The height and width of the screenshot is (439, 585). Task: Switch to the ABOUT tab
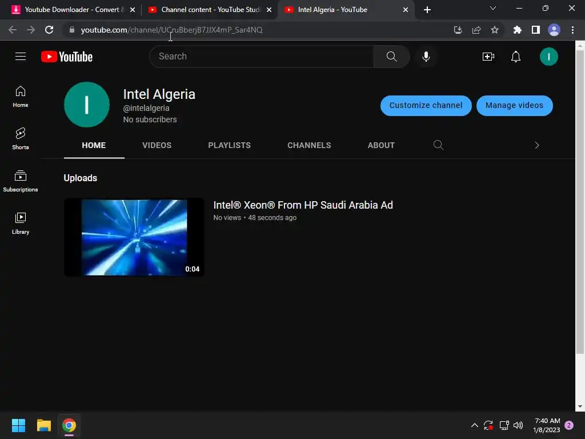click(381, 145)
